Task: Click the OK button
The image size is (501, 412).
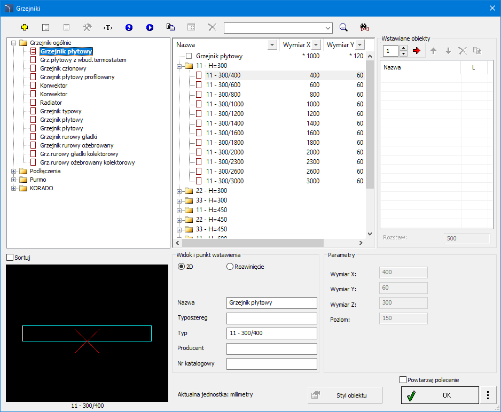Action: click(x=440, y=395)
